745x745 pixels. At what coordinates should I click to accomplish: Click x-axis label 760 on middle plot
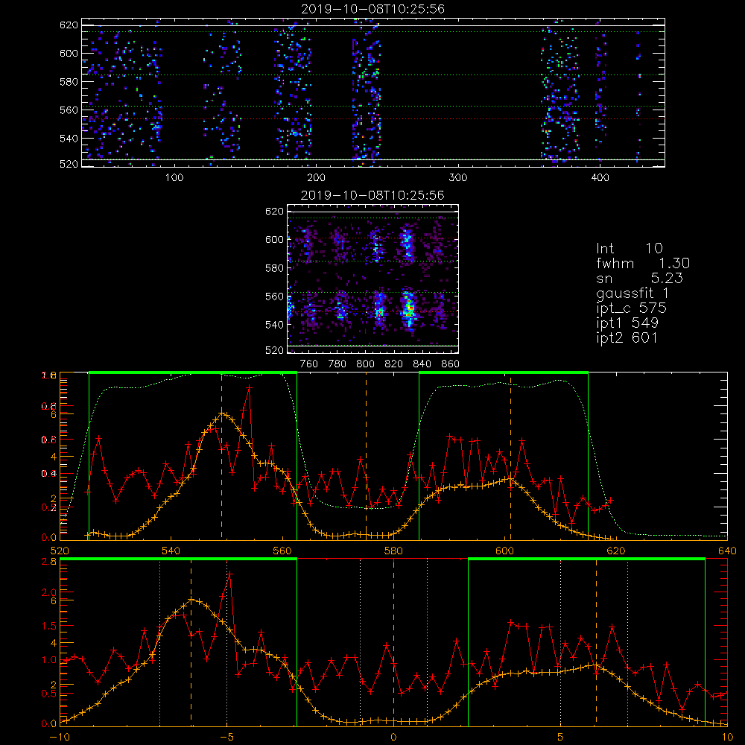[309, 364]
